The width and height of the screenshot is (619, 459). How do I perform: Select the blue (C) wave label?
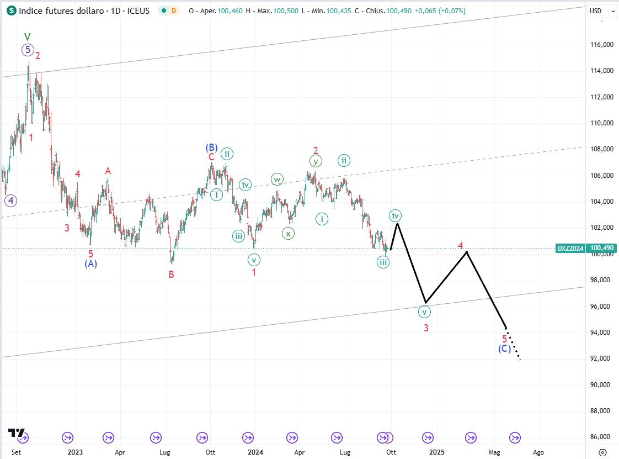coord(504,349)
